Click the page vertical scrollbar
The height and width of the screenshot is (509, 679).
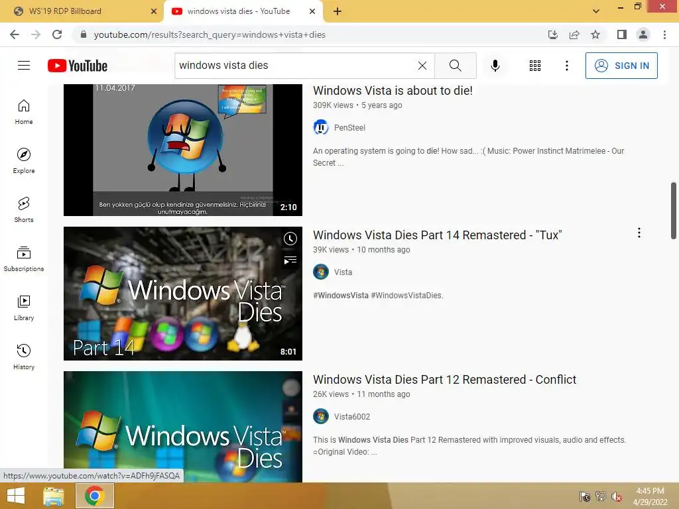click(674, 210)
